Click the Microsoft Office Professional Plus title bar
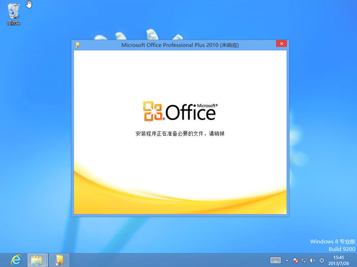This screenshot has width=357, height=267. point(180,45)
